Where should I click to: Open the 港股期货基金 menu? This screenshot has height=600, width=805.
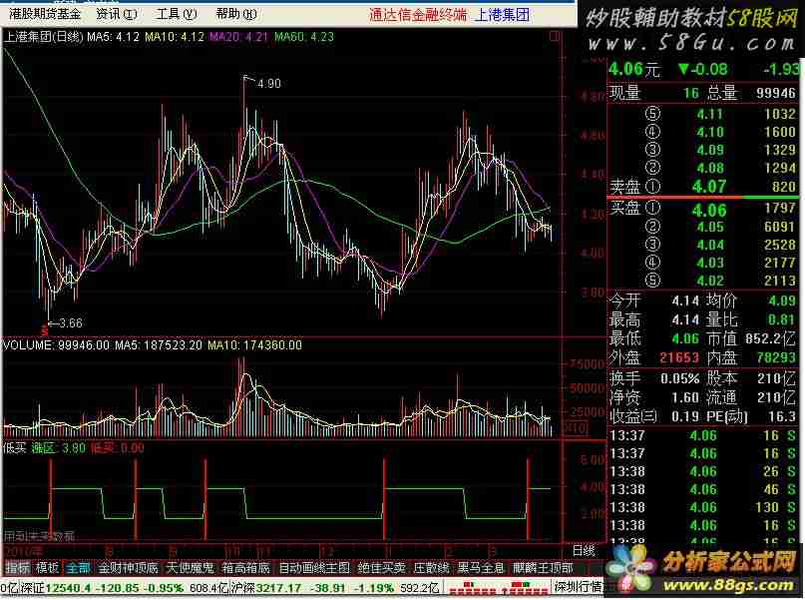(45, 14)
